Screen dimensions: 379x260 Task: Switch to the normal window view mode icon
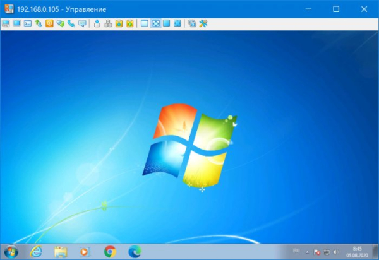coord(144,23)
